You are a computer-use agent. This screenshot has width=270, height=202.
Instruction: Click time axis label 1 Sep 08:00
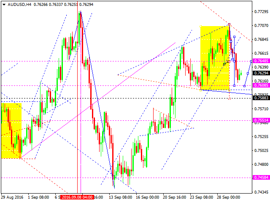(38, 197)
